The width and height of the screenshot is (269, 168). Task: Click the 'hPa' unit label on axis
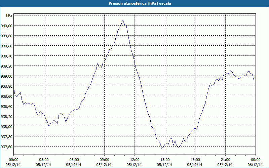(x=9, y=15)
